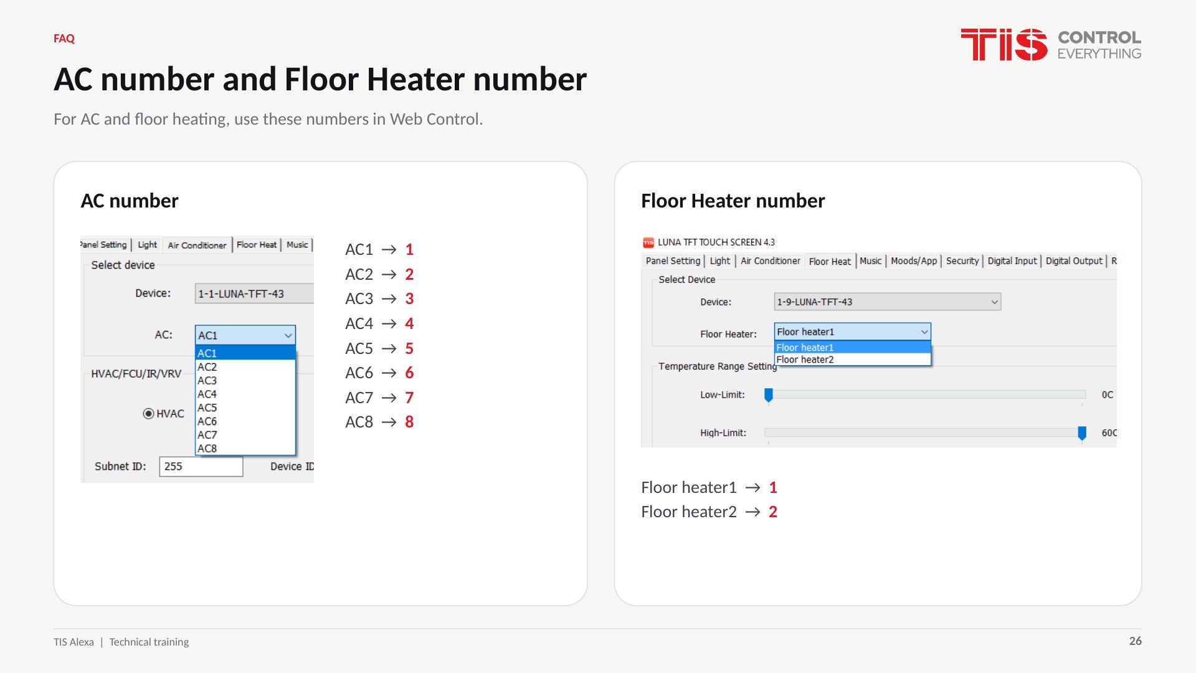Choose Floor heater2 from the list
Viewport: 1196px width, 673px height.
(852, 360)
